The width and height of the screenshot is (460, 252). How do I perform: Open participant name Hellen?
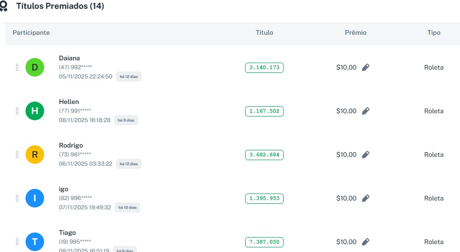coord(69,102)
